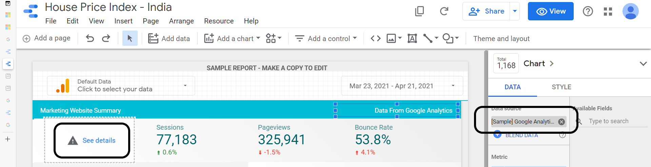Click the undo arrow icon
This screenshot has width=651, height=167.
[x=90, y=38]
